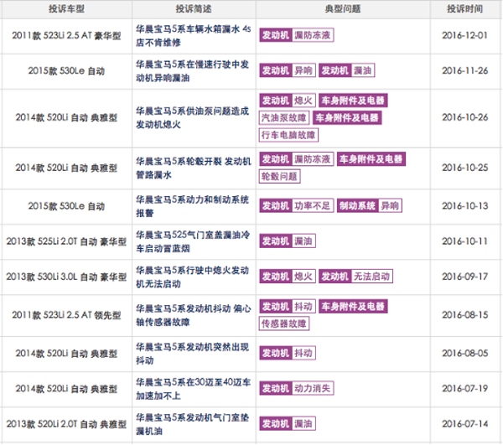Screen dimensions: 503x445
Task: Click the date 2016-10-25
Action: [464, 168]
